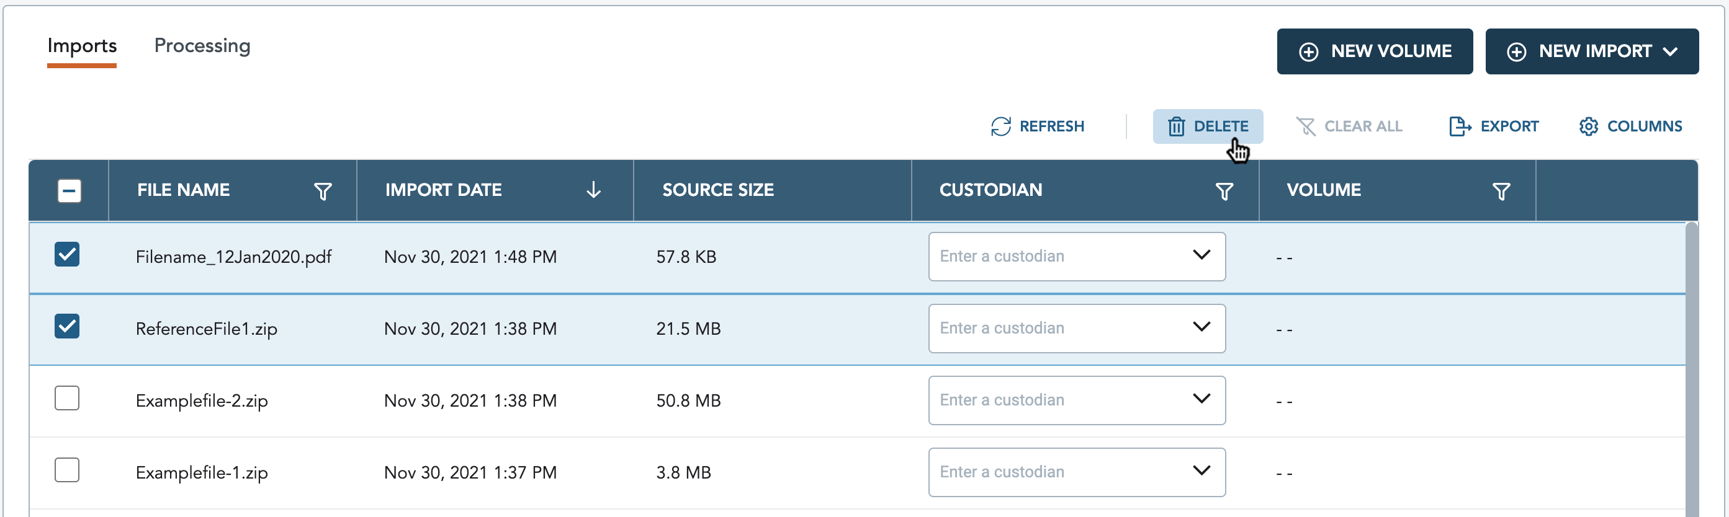1729x517 pixels.
Task: Click the Clear All filter icon
Action: tap(1306, 126)
